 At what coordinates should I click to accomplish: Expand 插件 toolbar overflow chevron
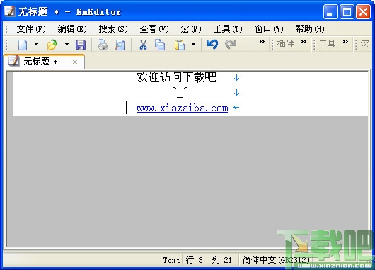pyautogui.click(x=304, y=42)
